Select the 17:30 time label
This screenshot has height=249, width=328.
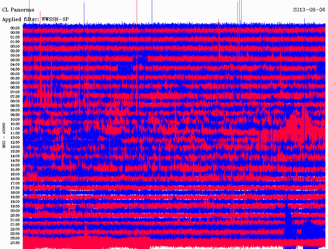[x=15, y=188]
